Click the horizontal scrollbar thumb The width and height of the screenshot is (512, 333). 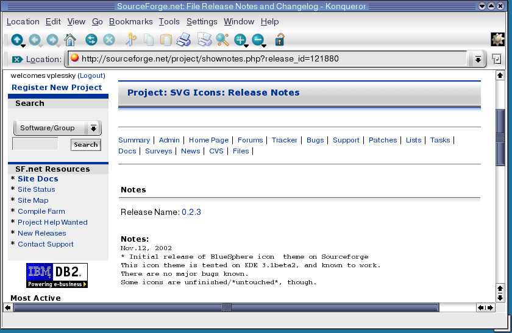(x=226, y=307)
